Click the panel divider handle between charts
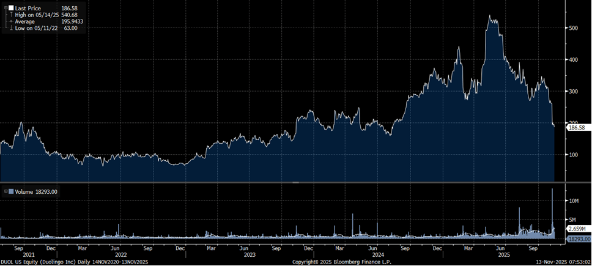 coord(295,183)
